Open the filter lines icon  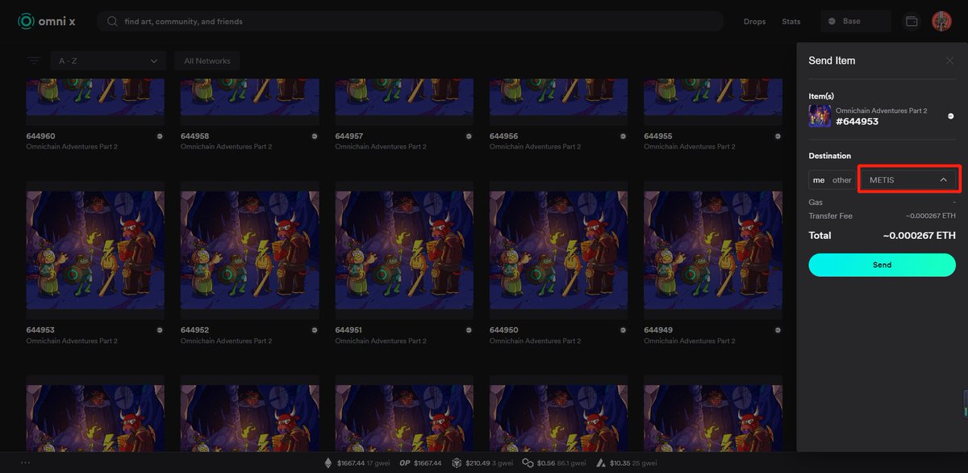click(x=34, y=61)
